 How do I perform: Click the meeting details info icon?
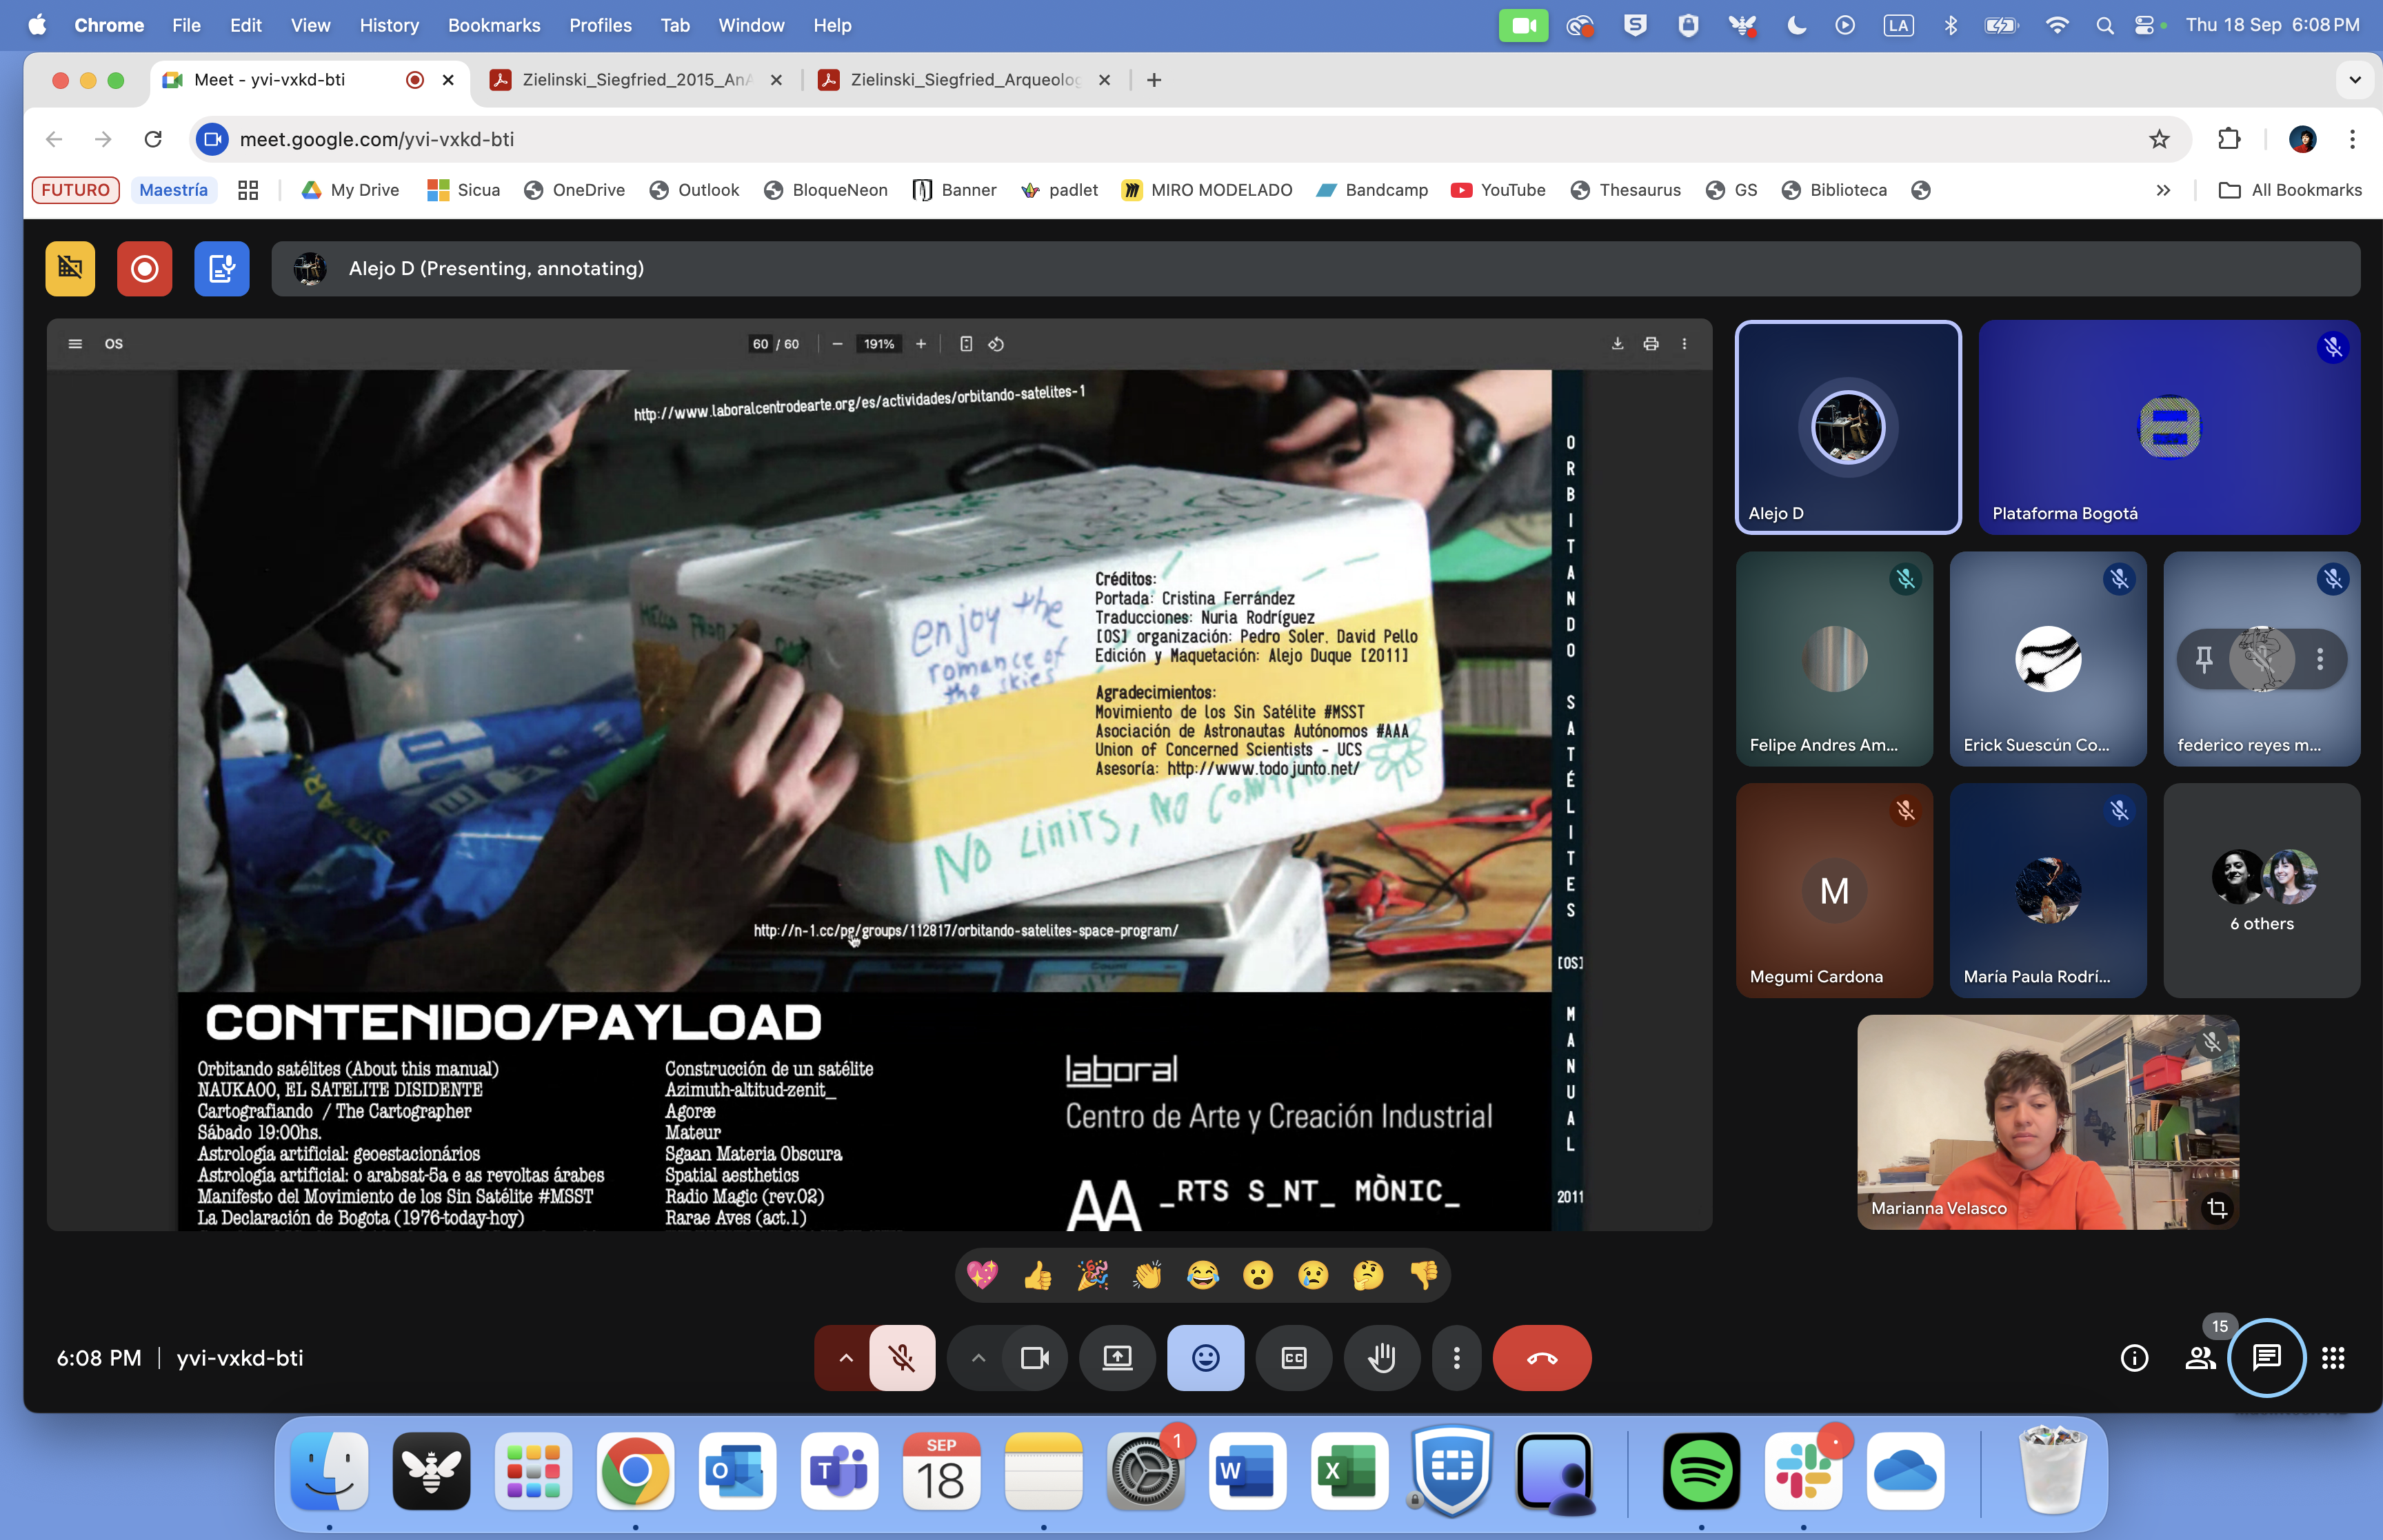[2134, 1357]
